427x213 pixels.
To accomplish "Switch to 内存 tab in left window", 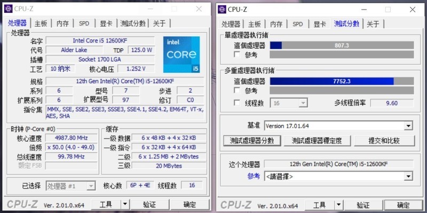I will (x=62, y=23).
